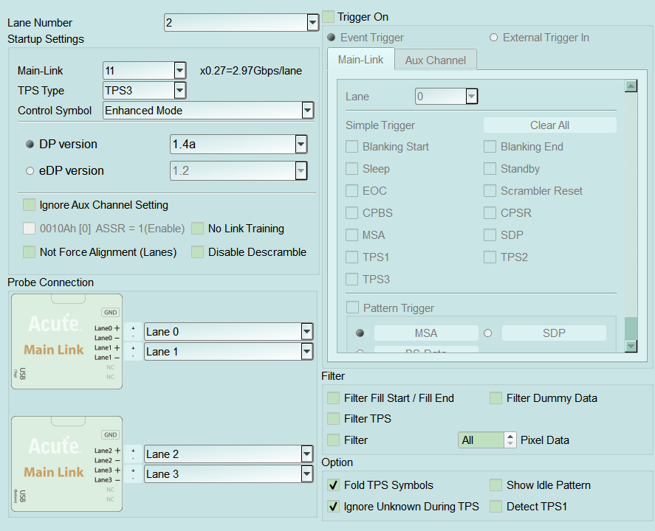This screenshot has height=531, width=655.
Task: Check the Blanking End trigger
Action: pos(490,147)
